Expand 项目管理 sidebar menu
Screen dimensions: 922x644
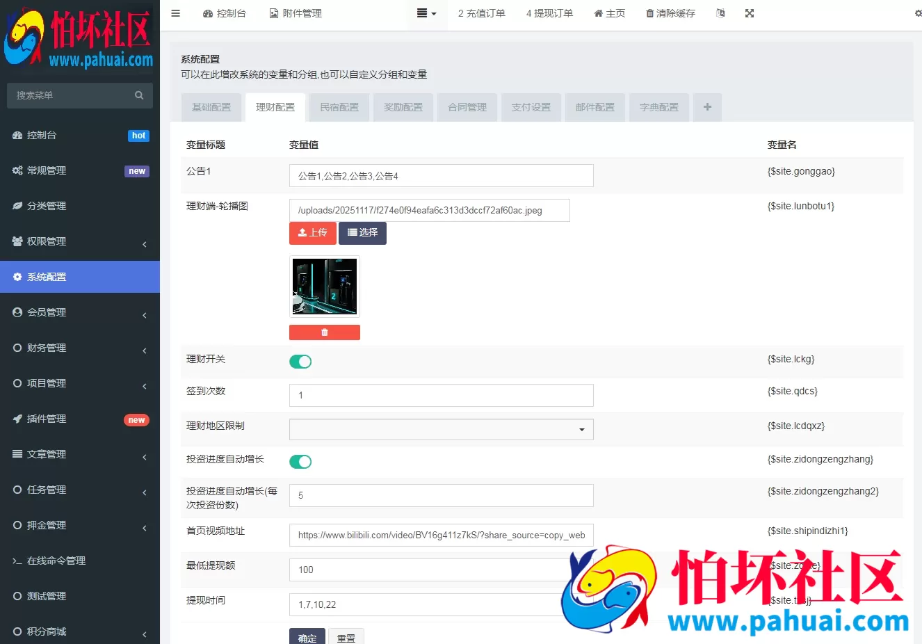click(x=80, y=383)
